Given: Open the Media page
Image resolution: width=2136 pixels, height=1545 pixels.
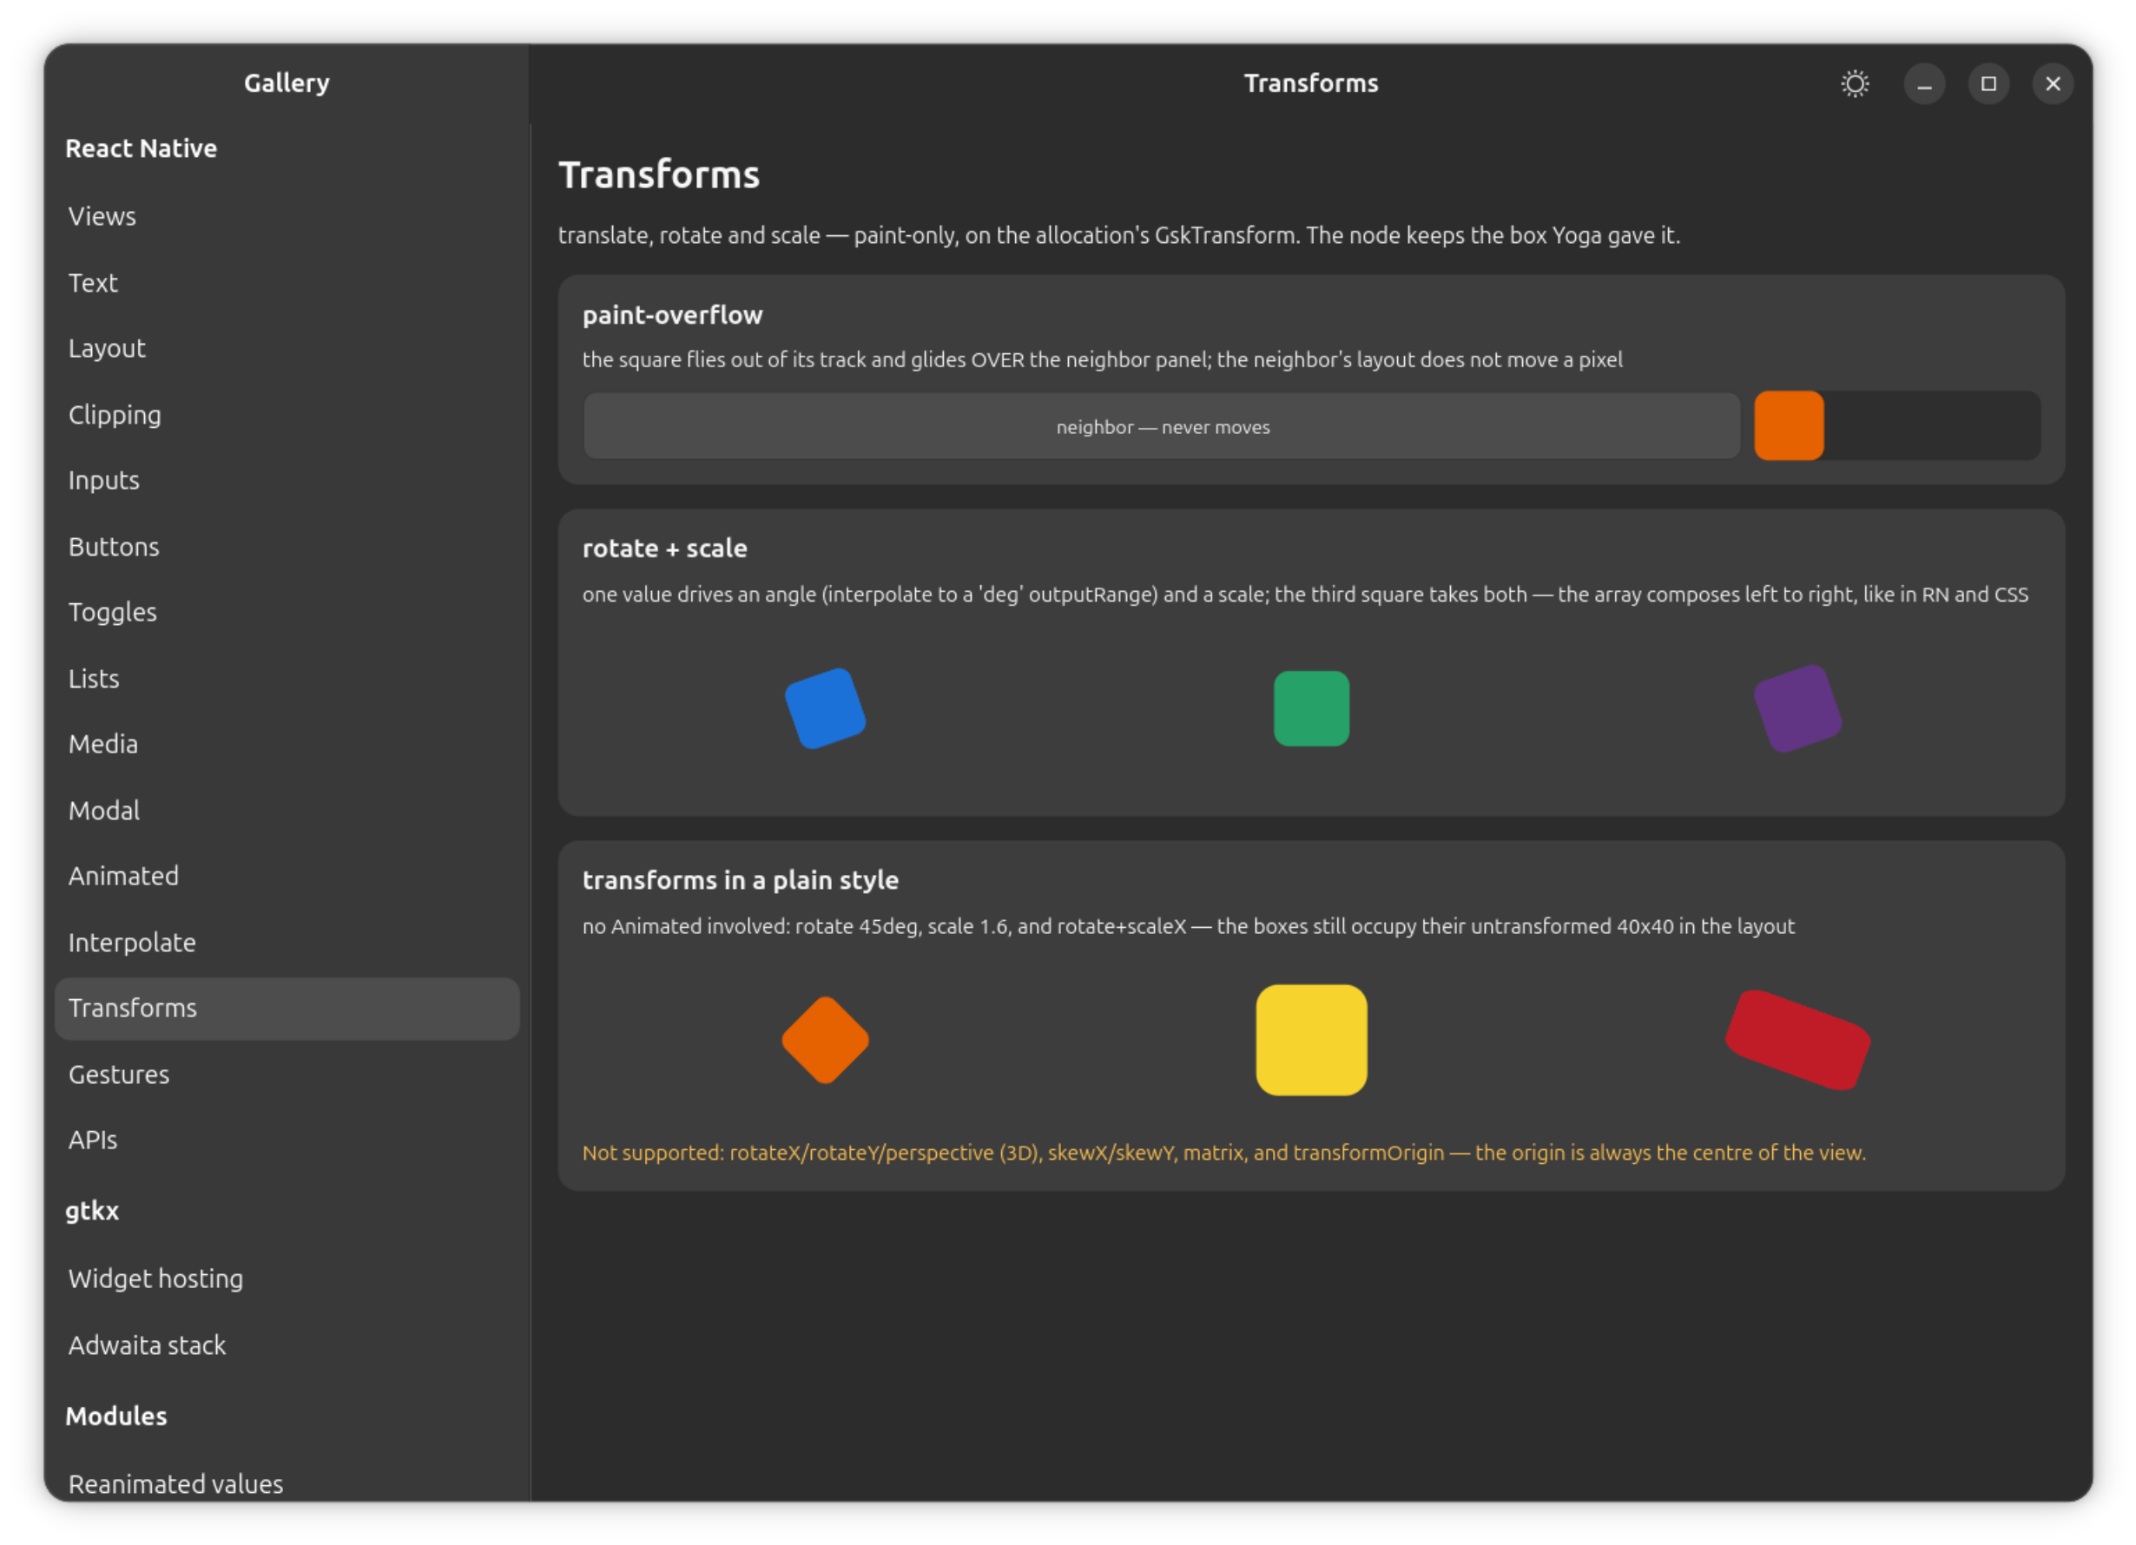Looking at the screenshot, I should (287, 744).
